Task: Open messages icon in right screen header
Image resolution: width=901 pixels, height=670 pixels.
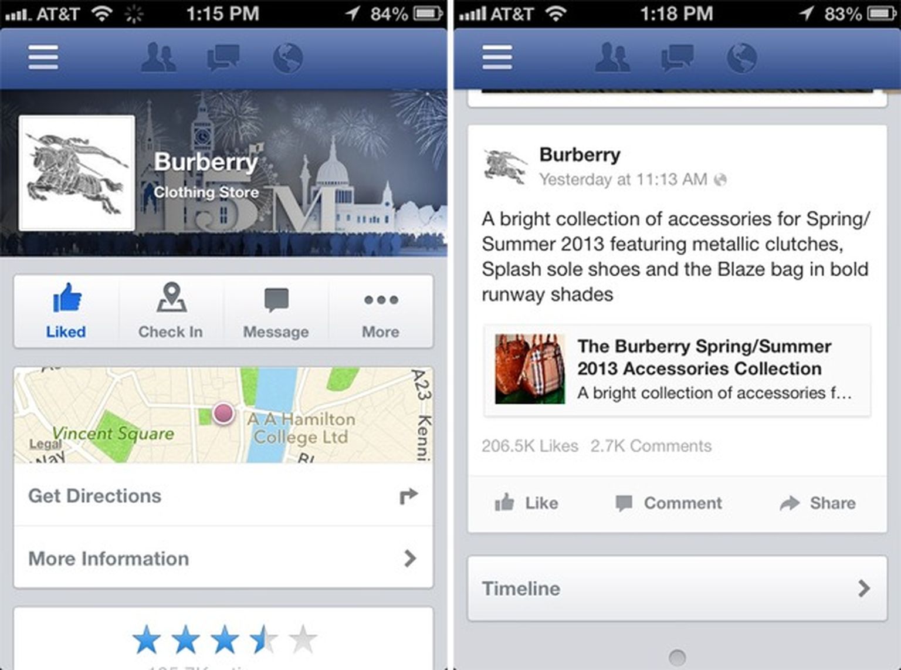Action: (678, 57)
